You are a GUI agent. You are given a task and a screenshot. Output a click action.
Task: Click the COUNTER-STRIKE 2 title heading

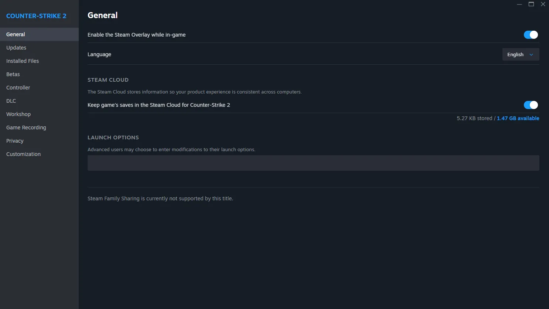(x=36, y=16)
